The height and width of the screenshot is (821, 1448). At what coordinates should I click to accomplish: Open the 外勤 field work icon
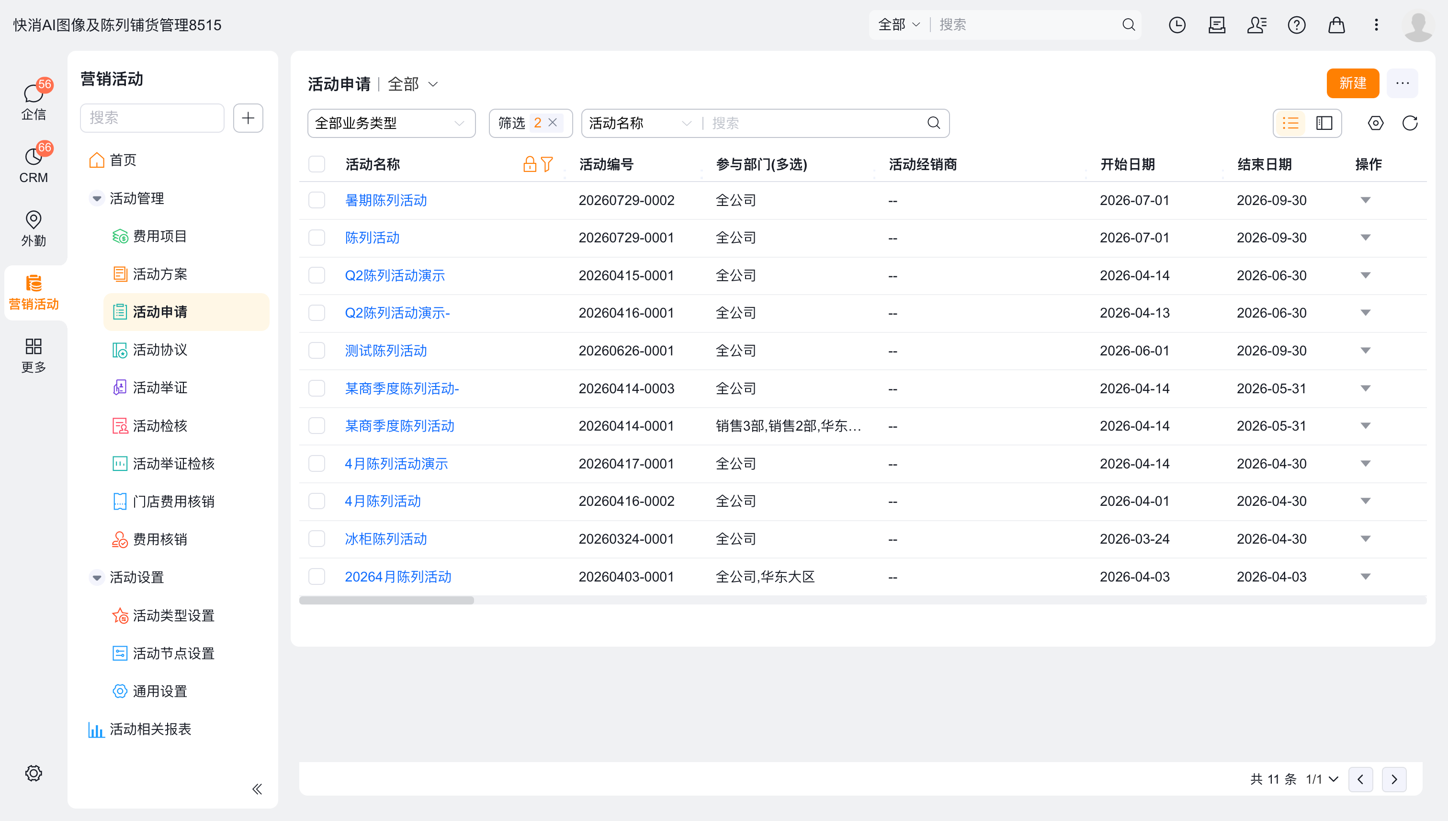point(34,228)
